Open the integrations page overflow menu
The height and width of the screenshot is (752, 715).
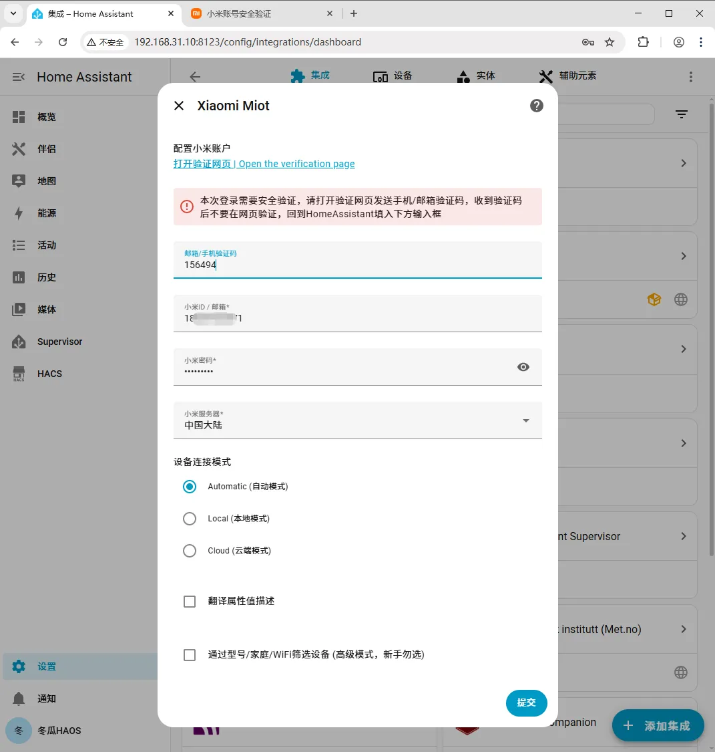tap(690, 77)
